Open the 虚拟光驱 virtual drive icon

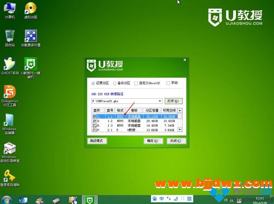tap(31, 10)
